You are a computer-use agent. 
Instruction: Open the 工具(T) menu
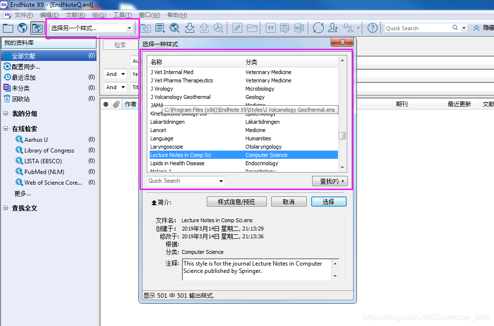[x=122, y=15]
